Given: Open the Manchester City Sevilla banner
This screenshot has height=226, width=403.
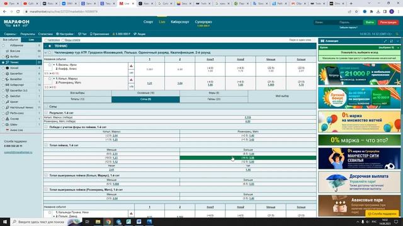Looking at the screenshot, I should point(360,158).
